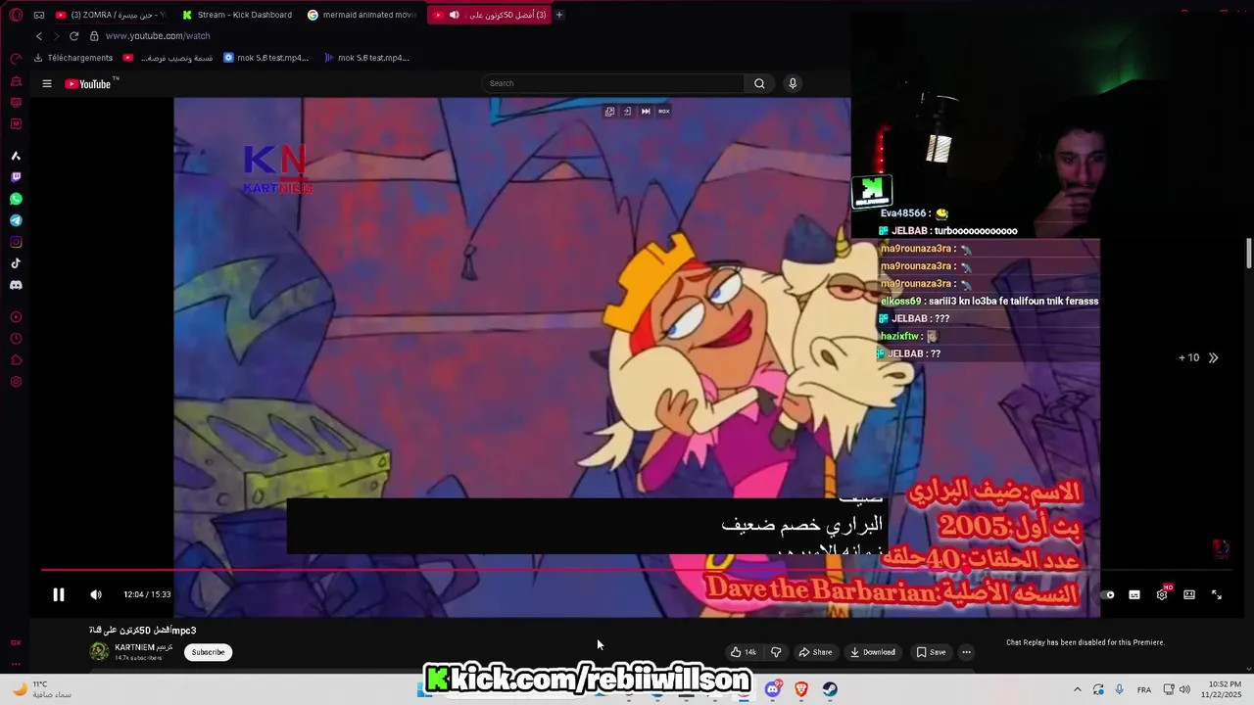Pause the YouTube video

pos(58,594)
